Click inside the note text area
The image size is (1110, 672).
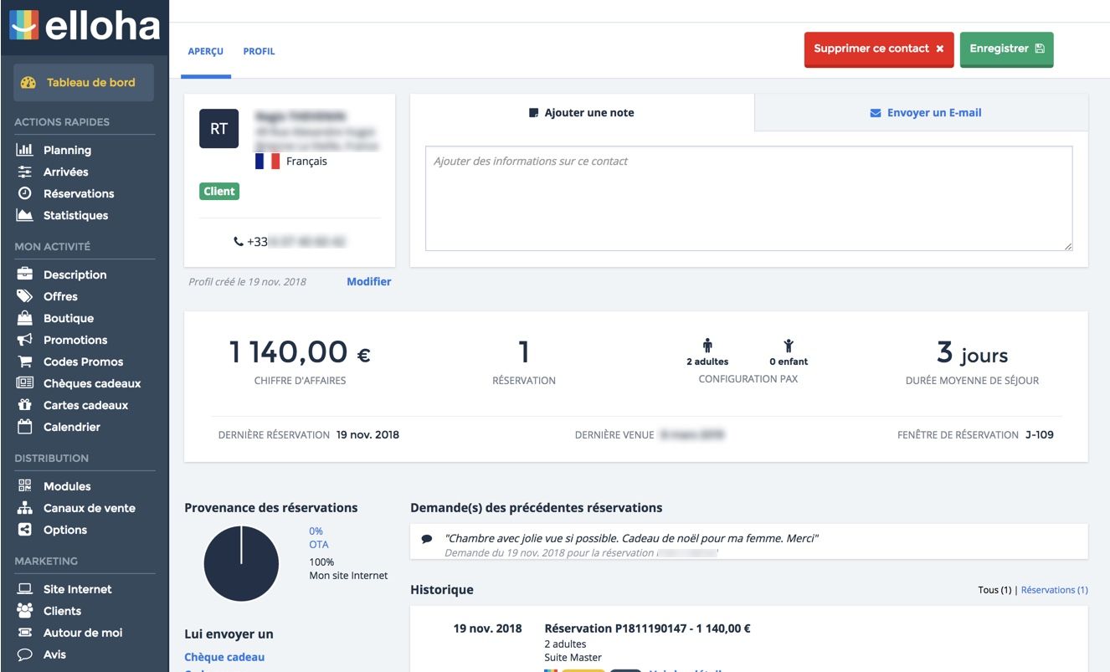point(748,197)
